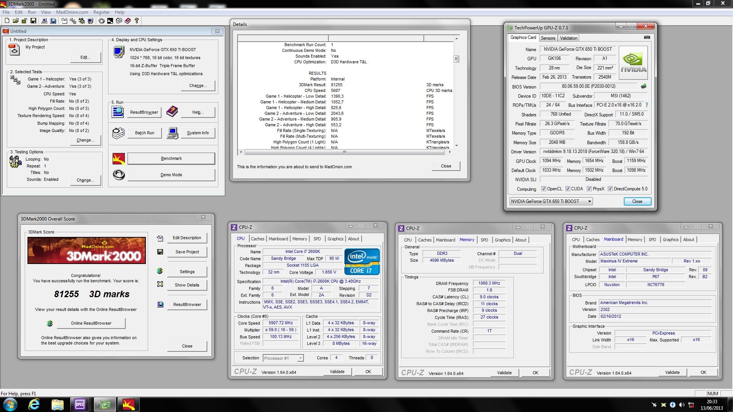
Task: Click Edit in Project Description
Action: click(x=86, y=57)
